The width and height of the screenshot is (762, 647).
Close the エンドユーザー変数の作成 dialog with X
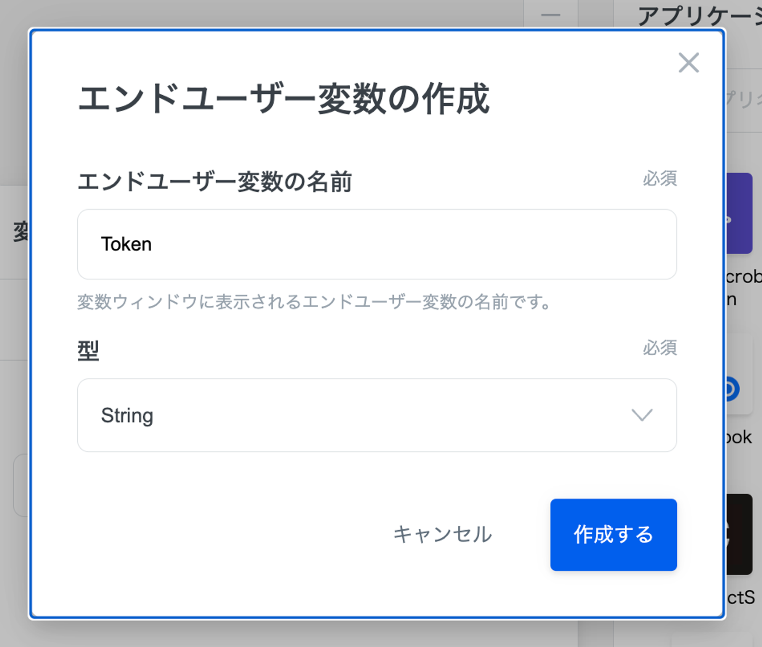[x=688, y=63]
